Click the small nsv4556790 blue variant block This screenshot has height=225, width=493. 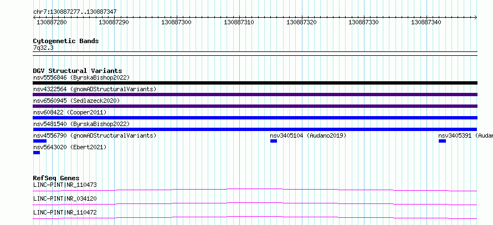point(40,141)
